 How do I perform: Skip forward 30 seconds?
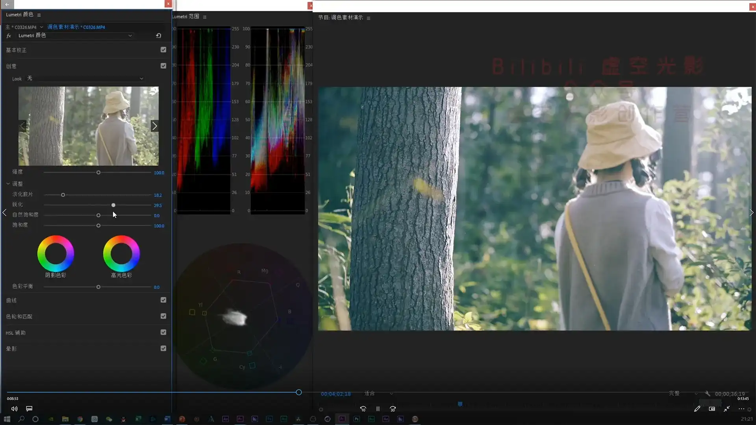pos(393,409)
